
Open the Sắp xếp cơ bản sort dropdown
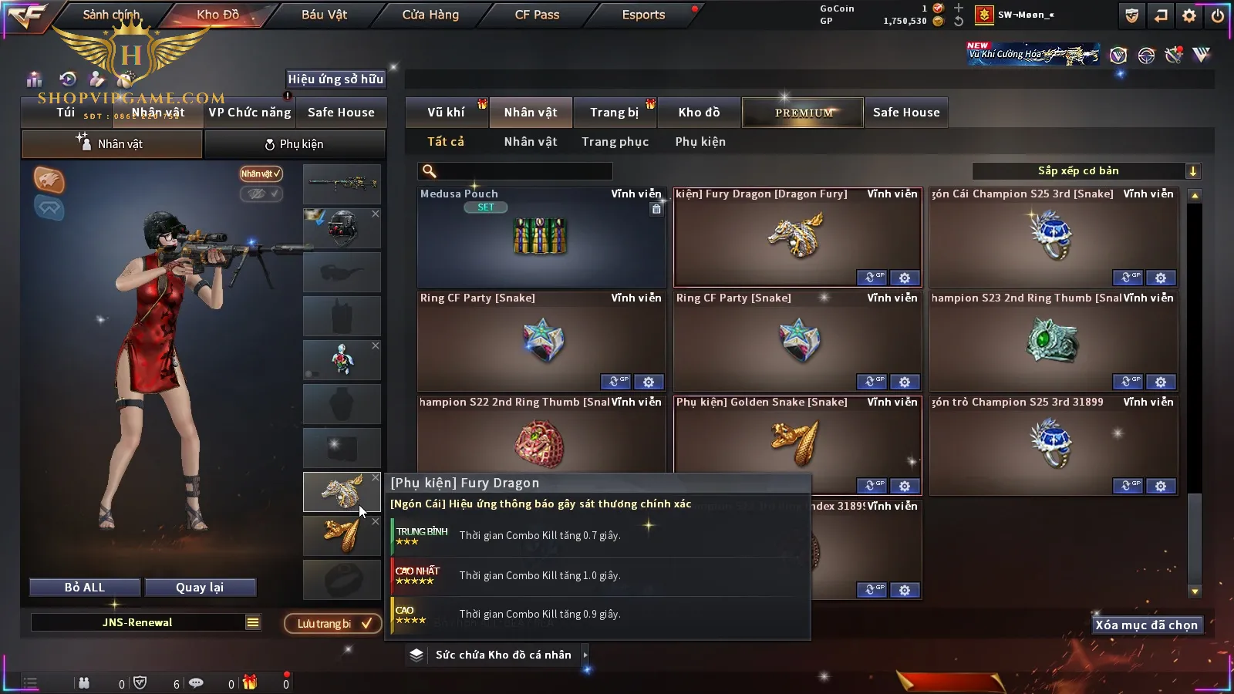pos(1087,171)
